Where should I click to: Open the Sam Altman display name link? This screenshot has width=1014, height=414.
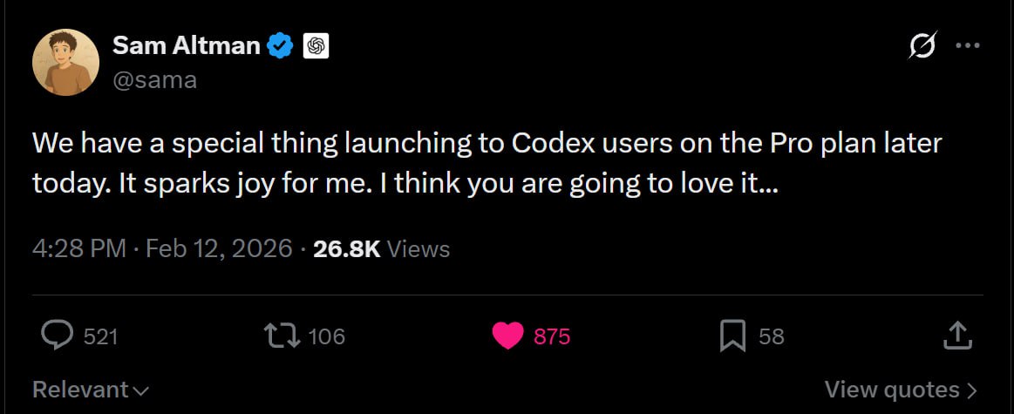pyautogui.click(x=186, y=45)
